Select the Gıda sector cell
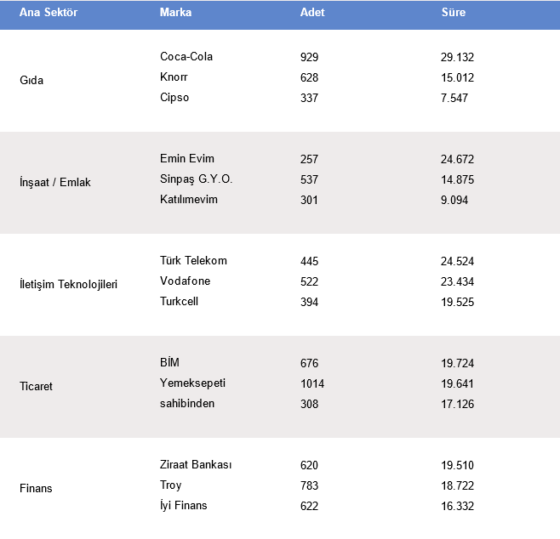The height and width of the screenshot is (539, 560). pyautogui.click(x=31, y=81)
